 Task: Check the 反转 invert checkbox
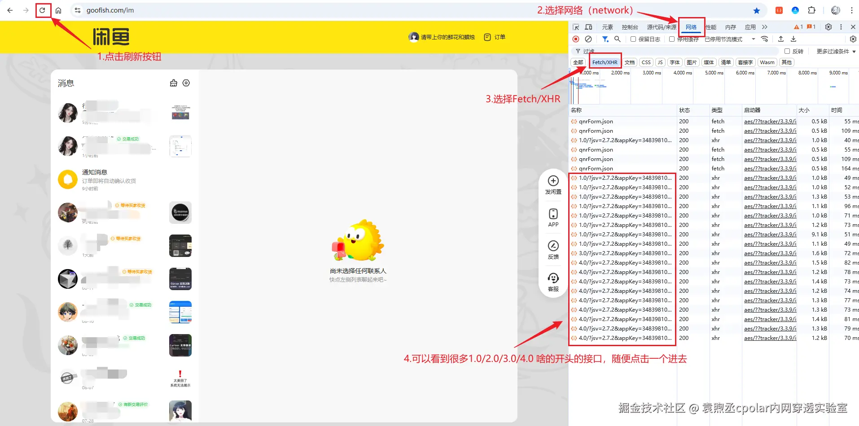pyautogui.click(x=787, y=51)
